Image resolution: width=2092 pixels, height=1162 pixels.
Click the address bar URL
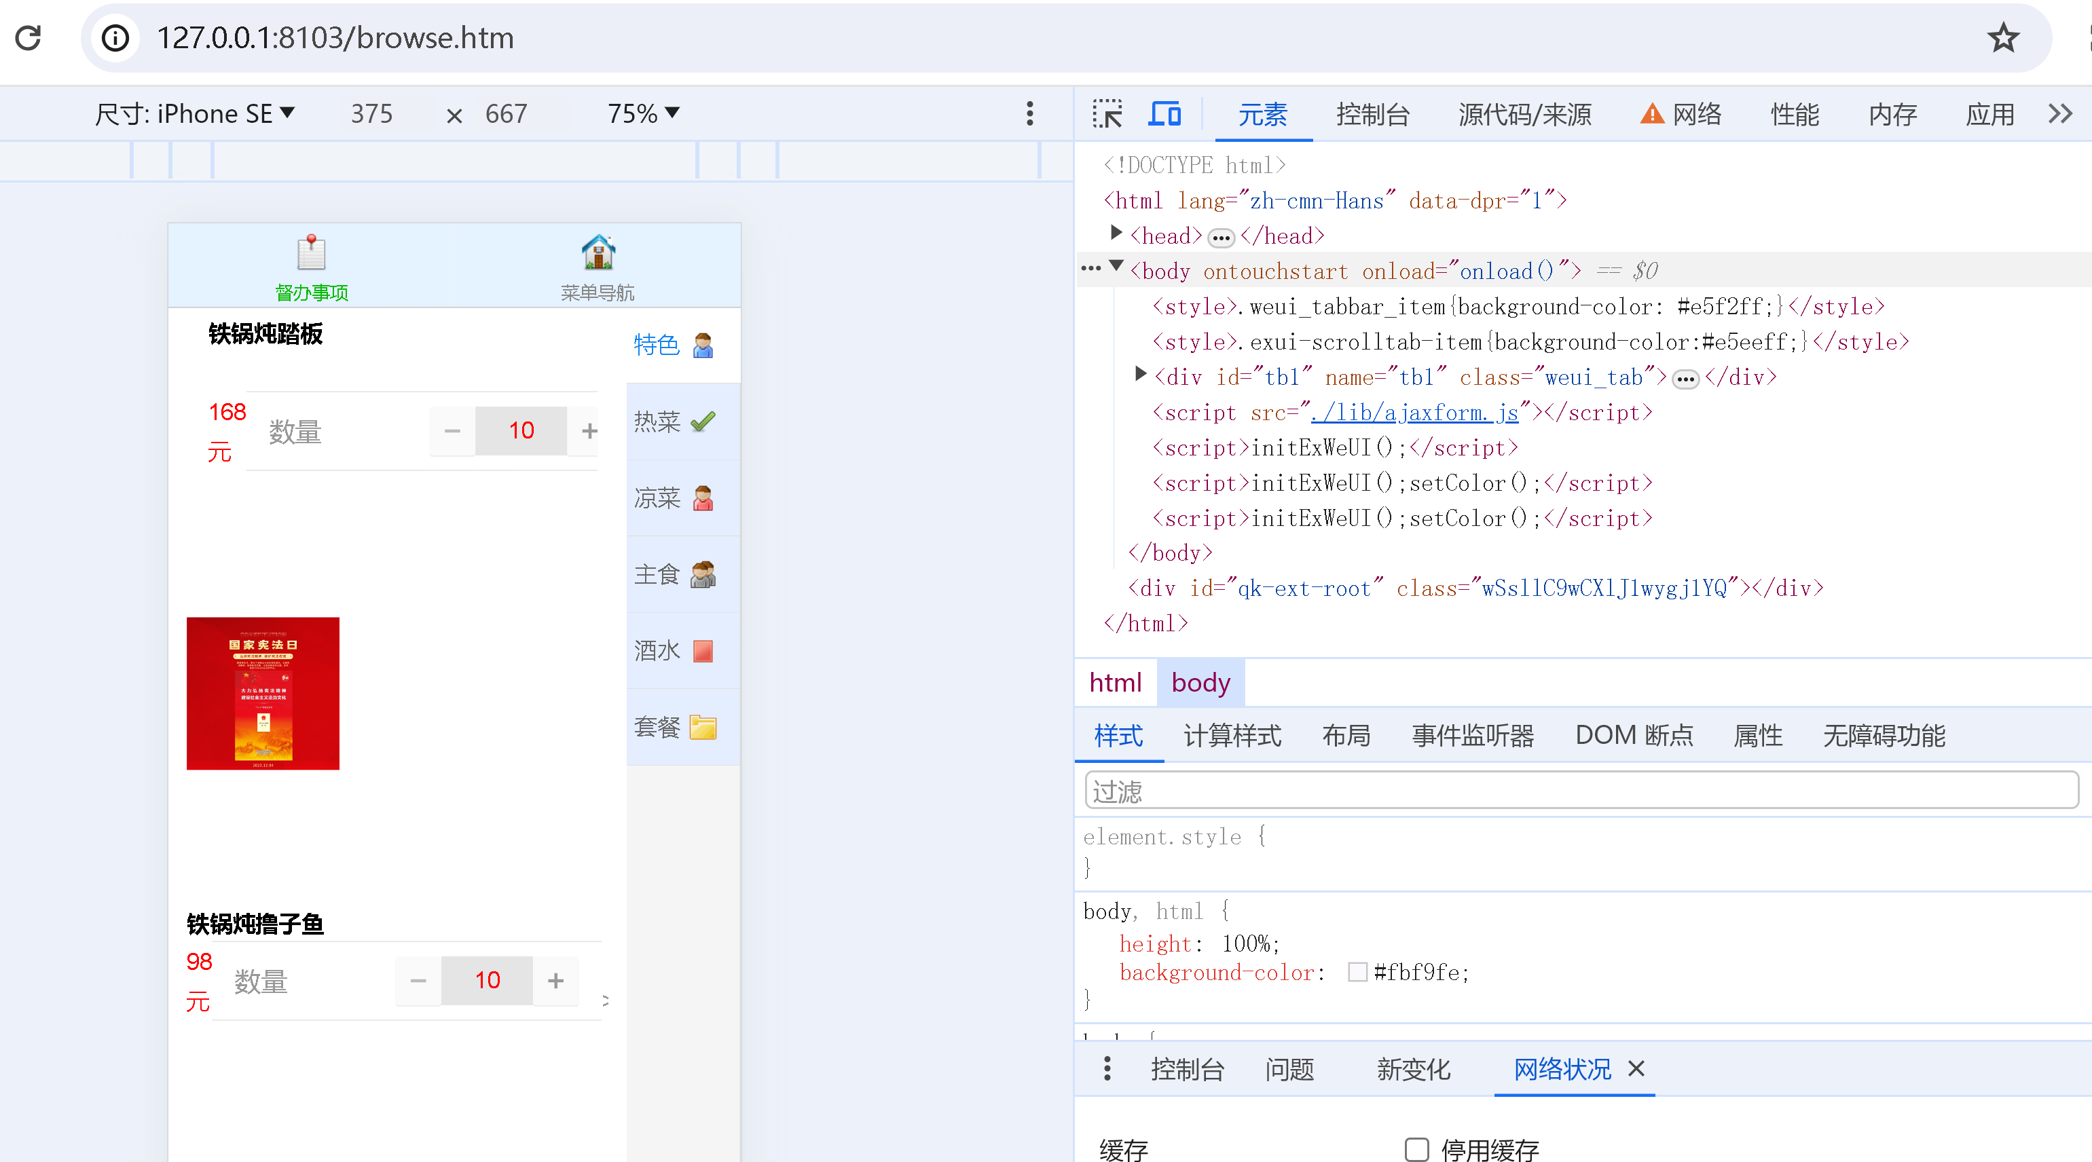click(x=335, y=37)
